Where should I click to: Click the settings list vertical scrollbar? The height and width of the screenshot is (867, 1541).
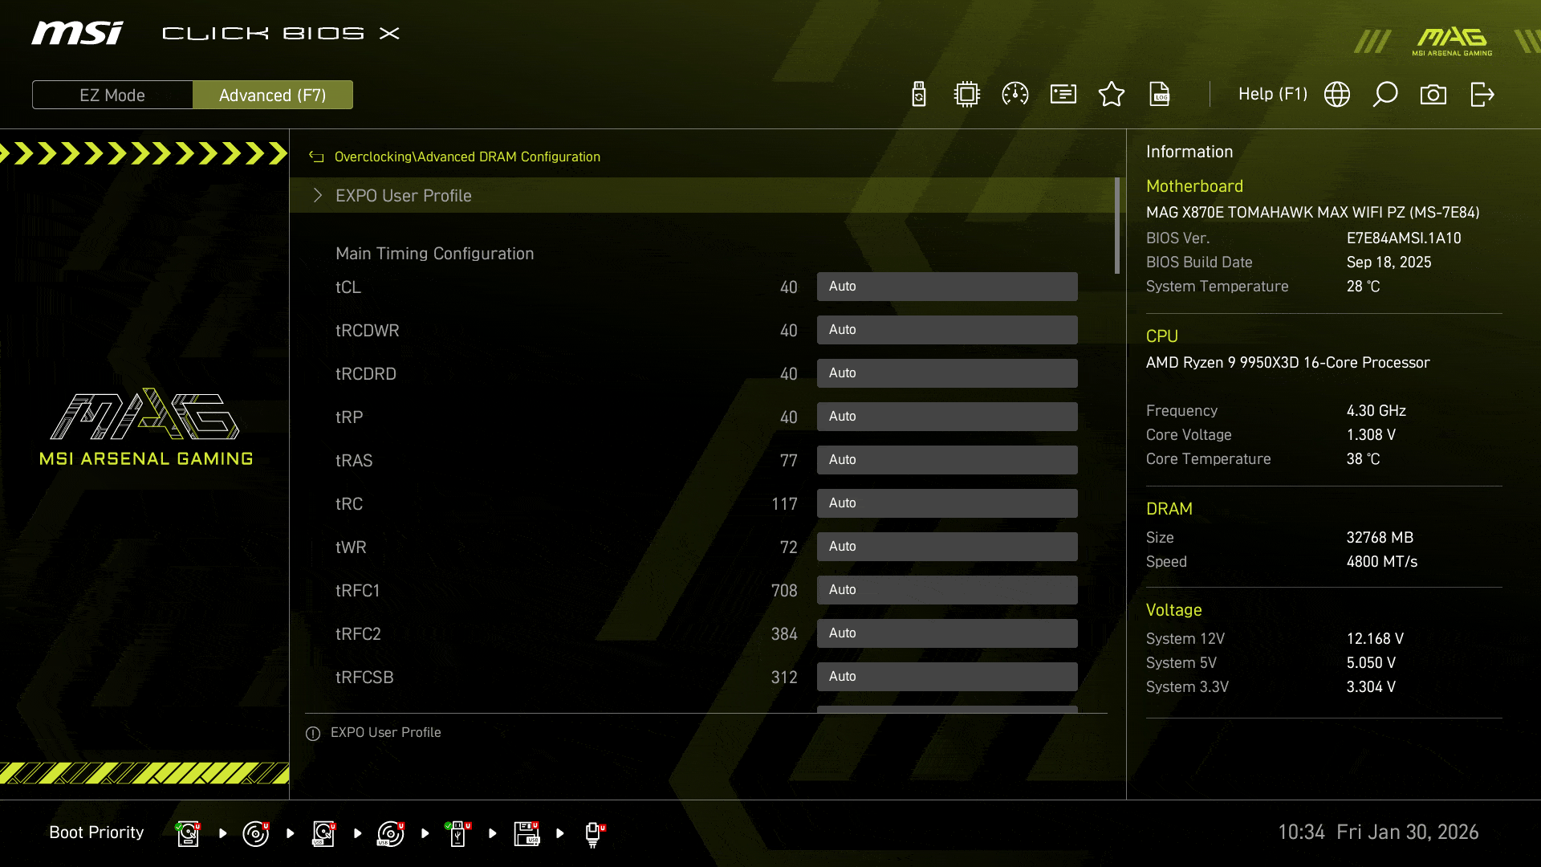[x=1116, y=226]
